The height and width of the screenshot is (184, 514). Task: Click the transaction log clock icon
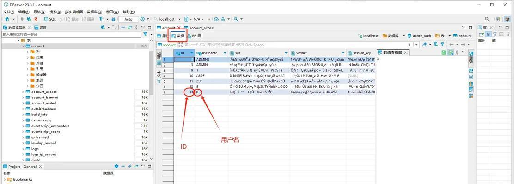point(142,19)
